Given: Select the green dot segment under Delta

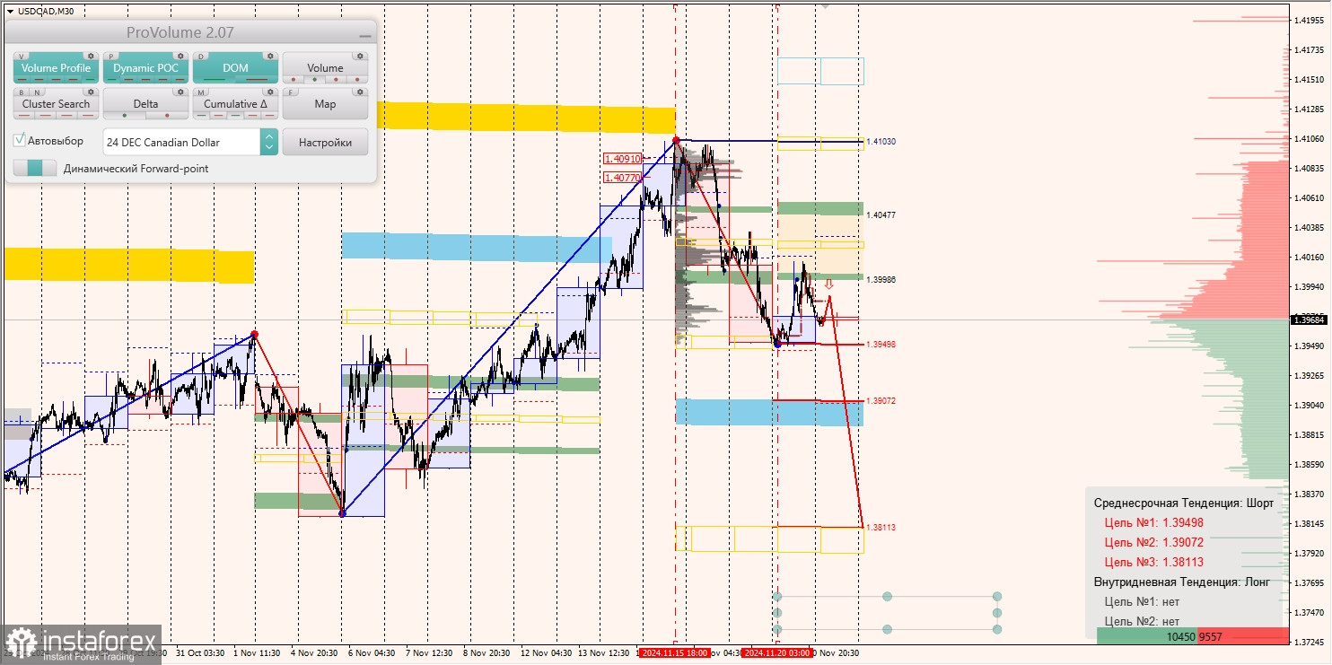Looking at the screenshot, I should click(125, 116).
